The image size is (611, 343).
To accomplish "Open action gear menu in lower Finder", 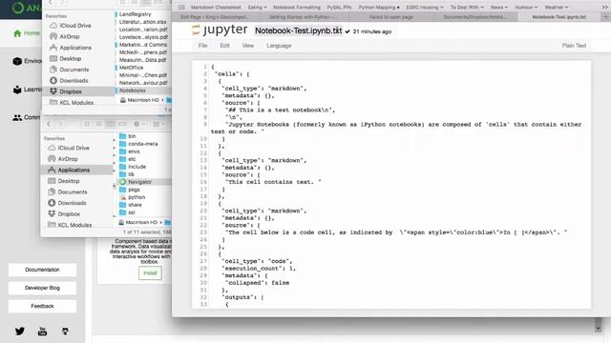I will click(x=138, y=124).
